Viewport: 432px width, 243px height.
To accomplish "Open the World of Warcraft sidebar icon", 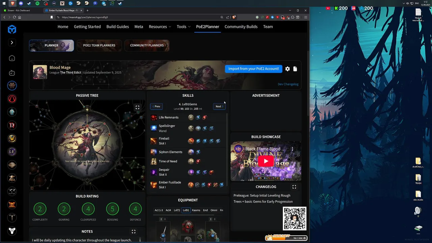I will (12, 138).
